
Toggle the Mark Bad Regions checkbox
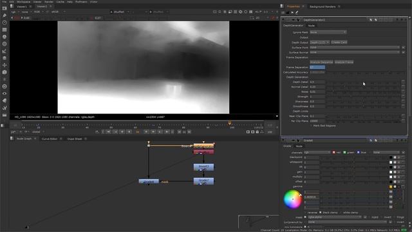click(x=311, y=126)
